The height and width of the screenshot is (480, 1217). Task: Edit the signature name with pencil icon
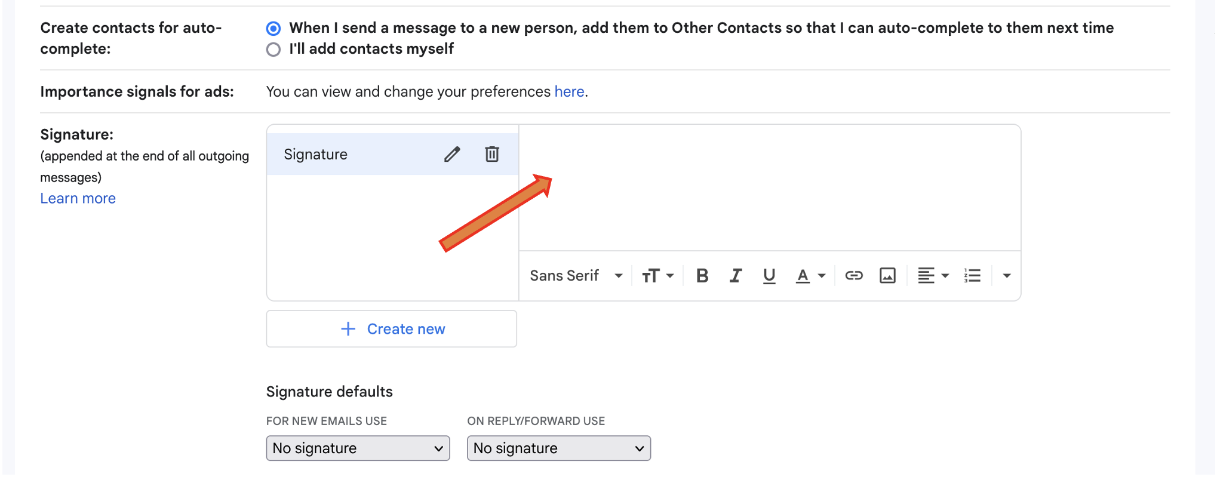click(452, 155)
